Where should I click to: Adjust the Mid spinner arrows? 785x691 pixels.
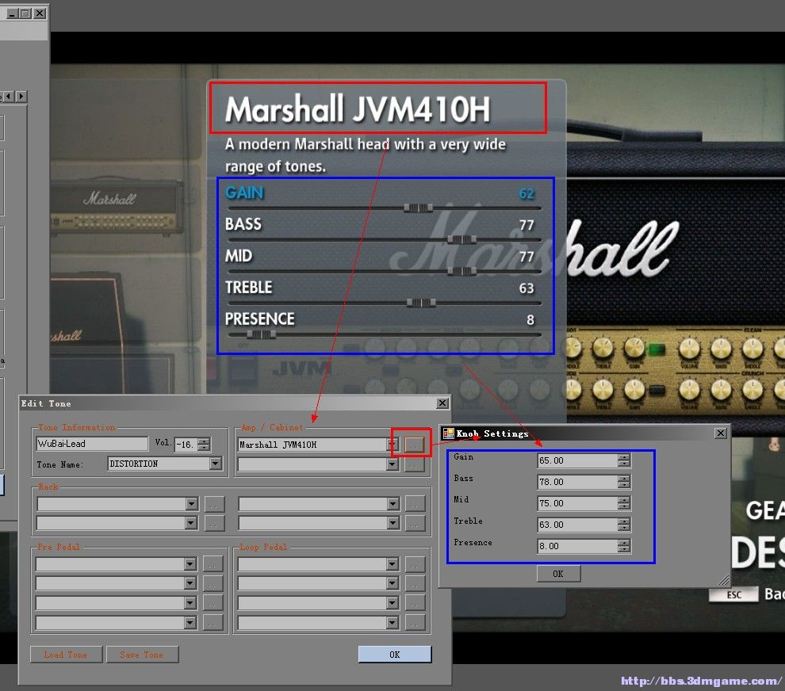pyautogui.click(x=624, y=503)
